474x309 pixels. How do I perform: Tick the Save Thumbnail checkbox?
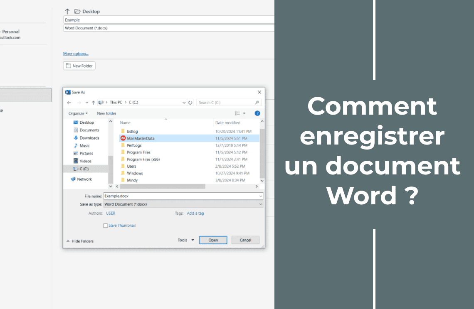106,226
